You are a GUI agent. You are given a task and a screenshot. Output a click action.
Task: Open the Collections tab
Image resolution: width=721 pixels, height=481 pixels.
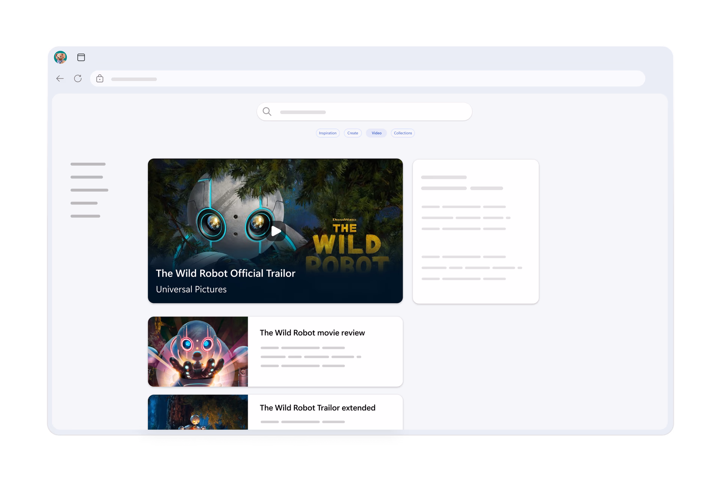tap(403, 133)
